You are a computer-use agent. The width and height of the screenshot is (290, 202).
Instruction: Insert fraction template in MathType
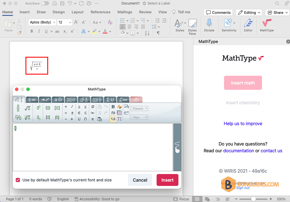[x=18, y=108]
